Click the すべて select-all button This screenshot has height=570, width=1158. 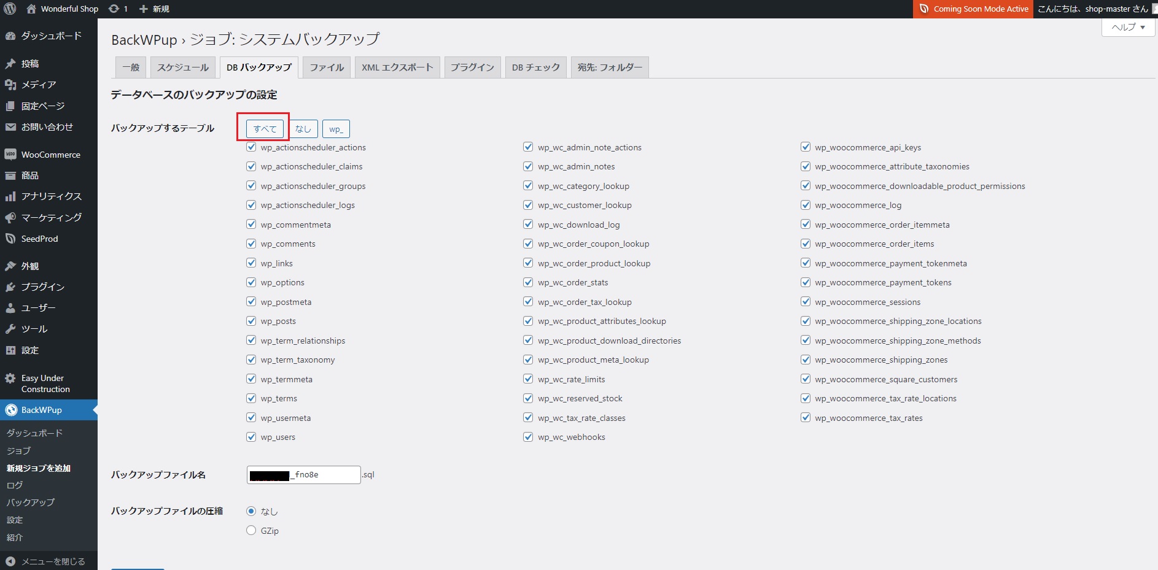point(265,129)
